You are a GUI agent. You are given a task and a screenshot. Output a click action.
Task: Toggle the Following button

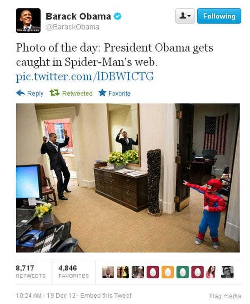point(219,16)
